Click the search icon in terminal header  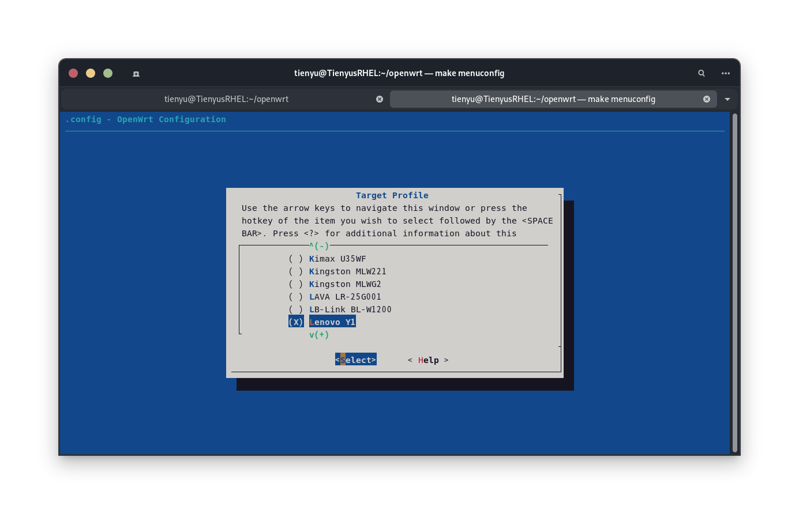702,73
